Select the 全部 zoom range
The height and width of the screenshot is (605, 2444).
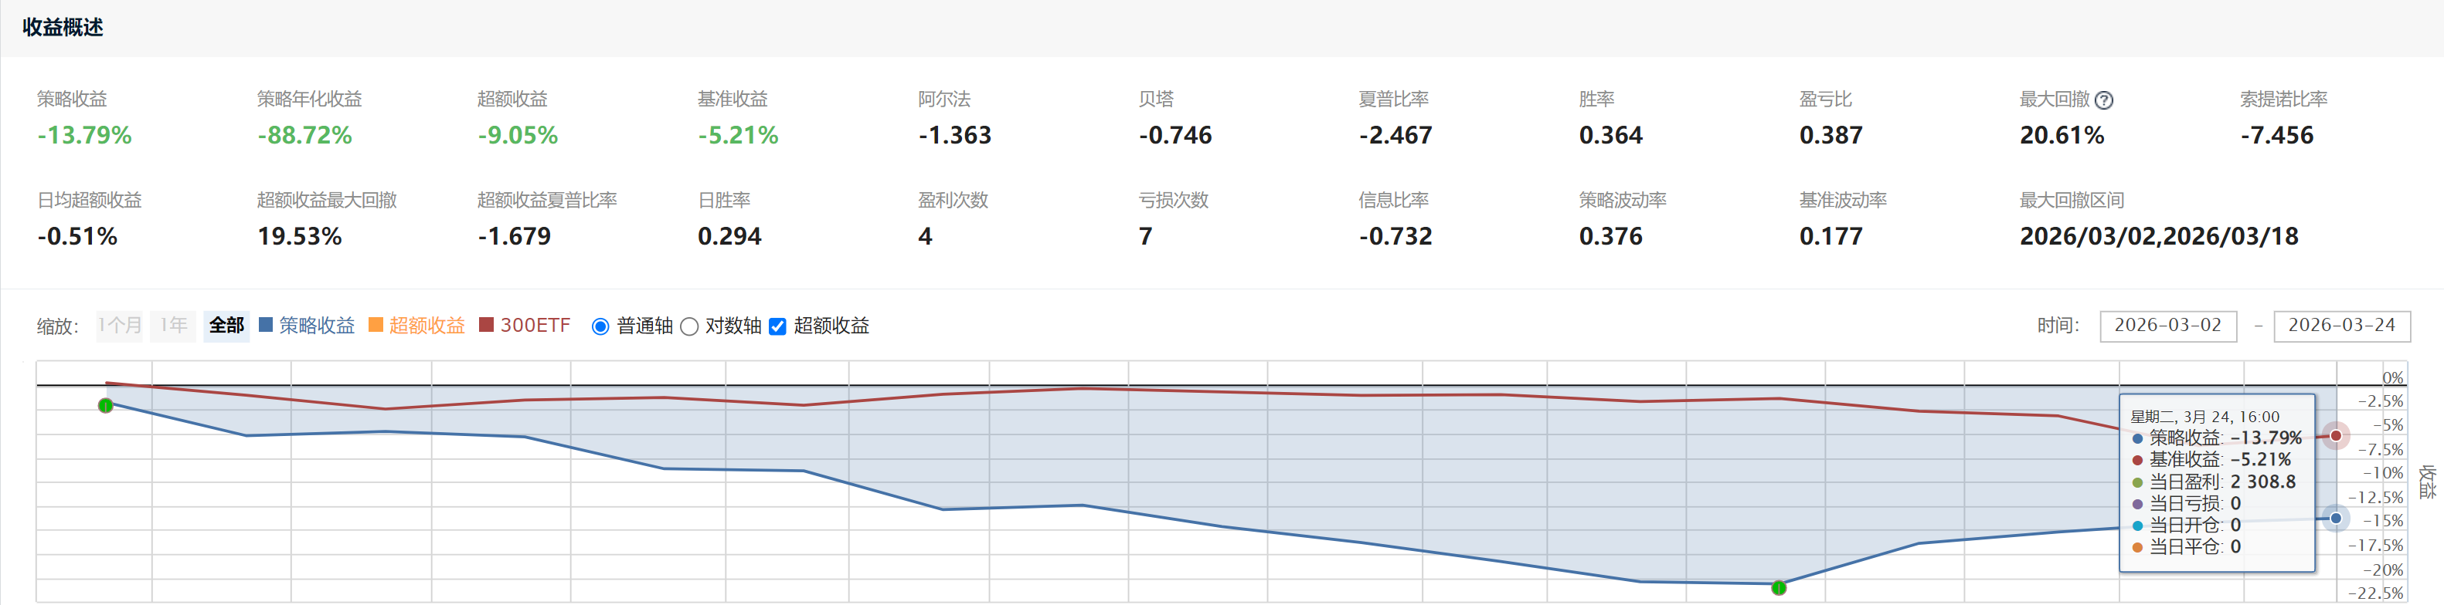click(226, 326)
